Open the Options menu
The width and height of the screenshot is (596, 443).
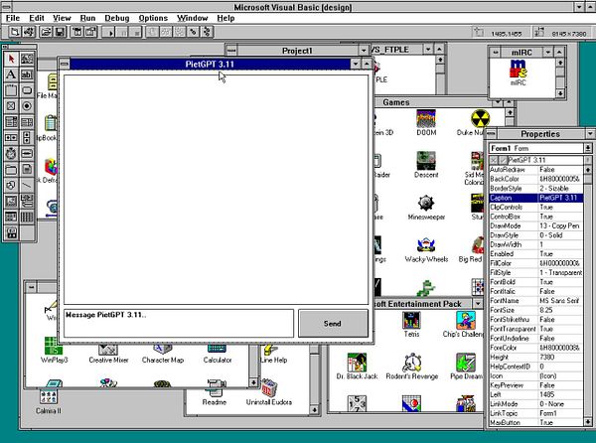153,18
